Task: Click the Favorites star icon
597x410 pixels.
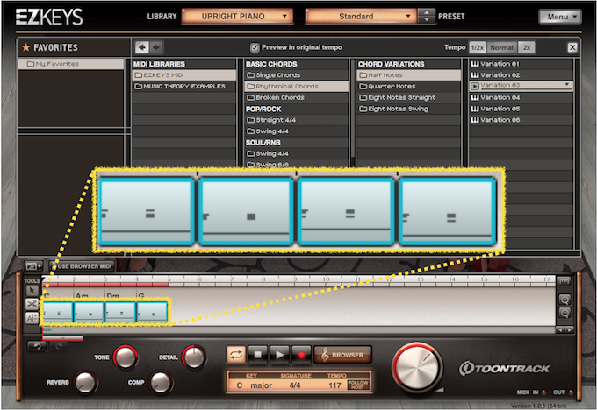Action: coord(25,47)
